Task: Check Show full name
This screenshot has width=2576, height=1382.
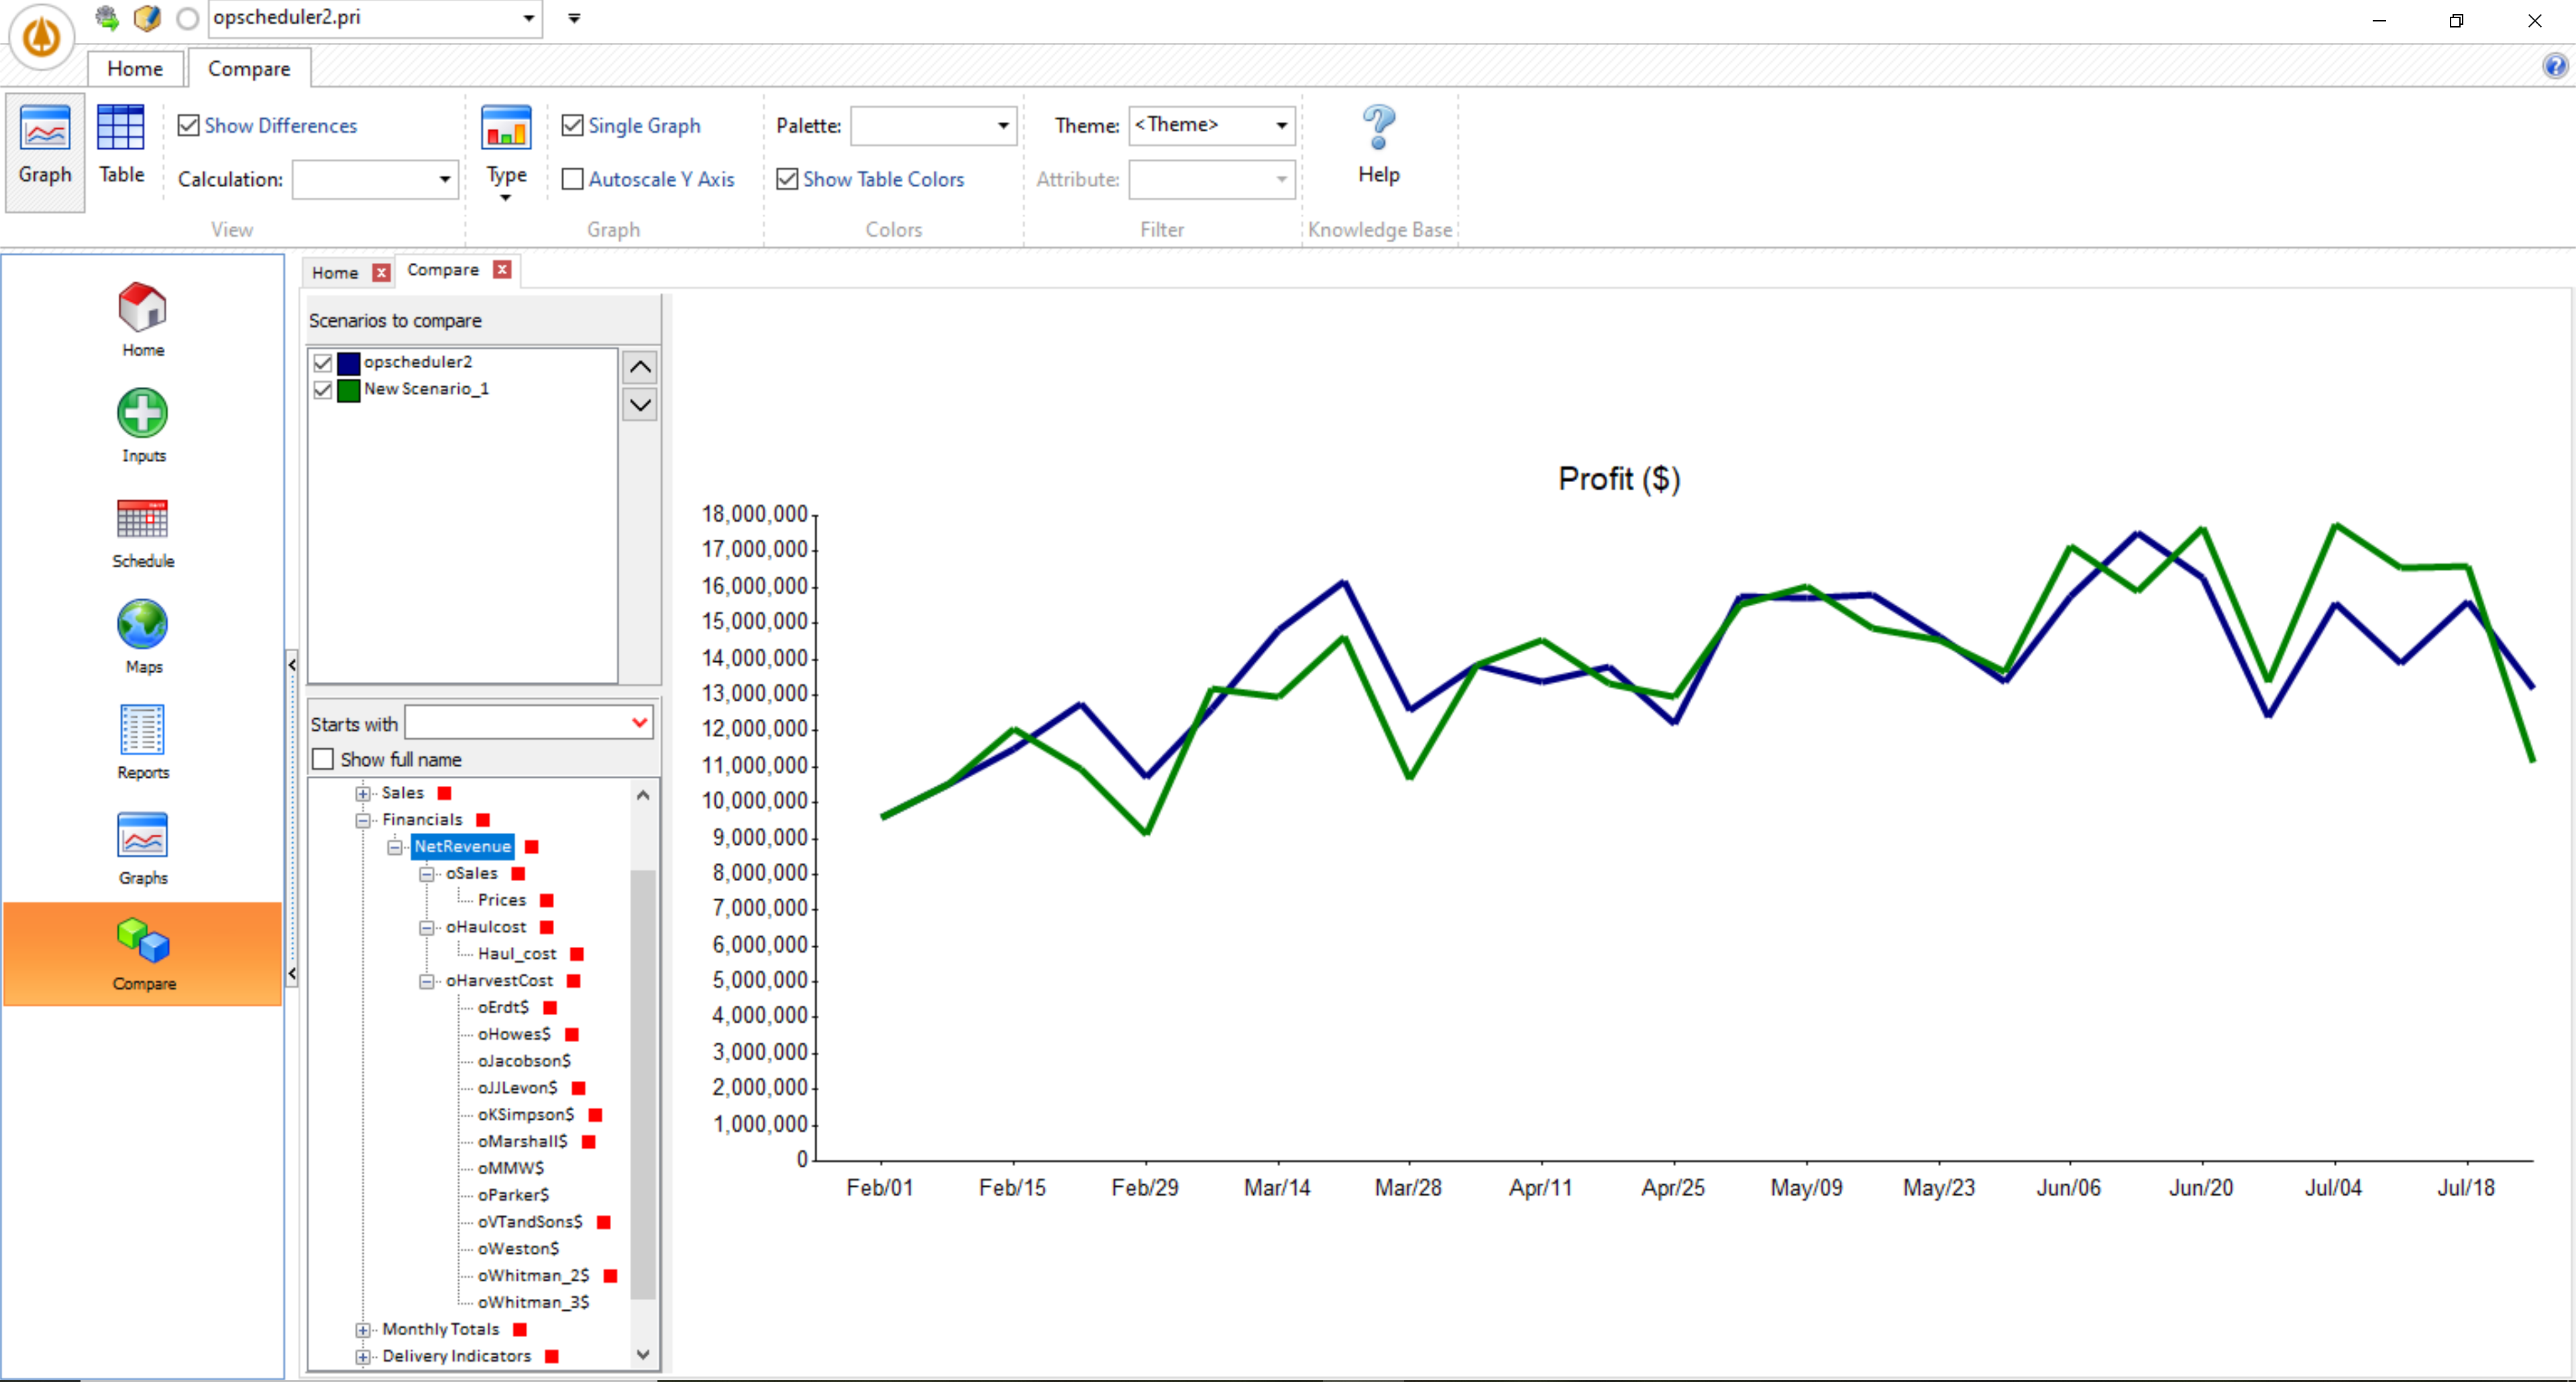Action: (x=322, y=758)
